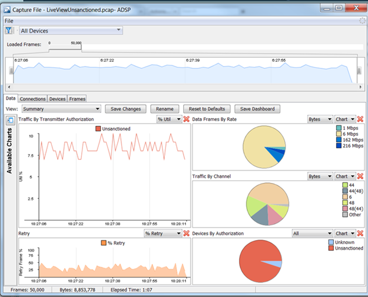Click the Save Dashboard button

[257, 109]
